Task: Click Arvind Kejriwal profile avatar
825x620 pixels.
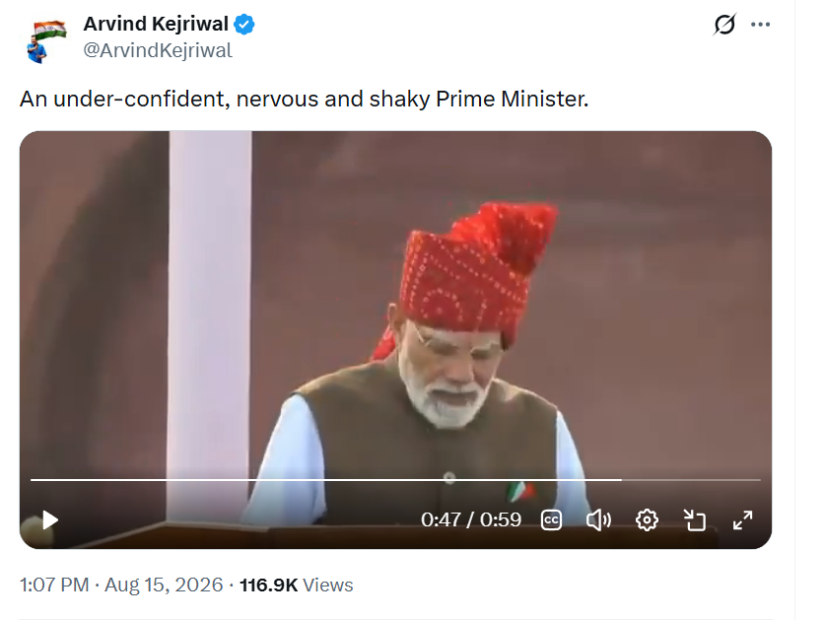Action: tap(46, 41)
